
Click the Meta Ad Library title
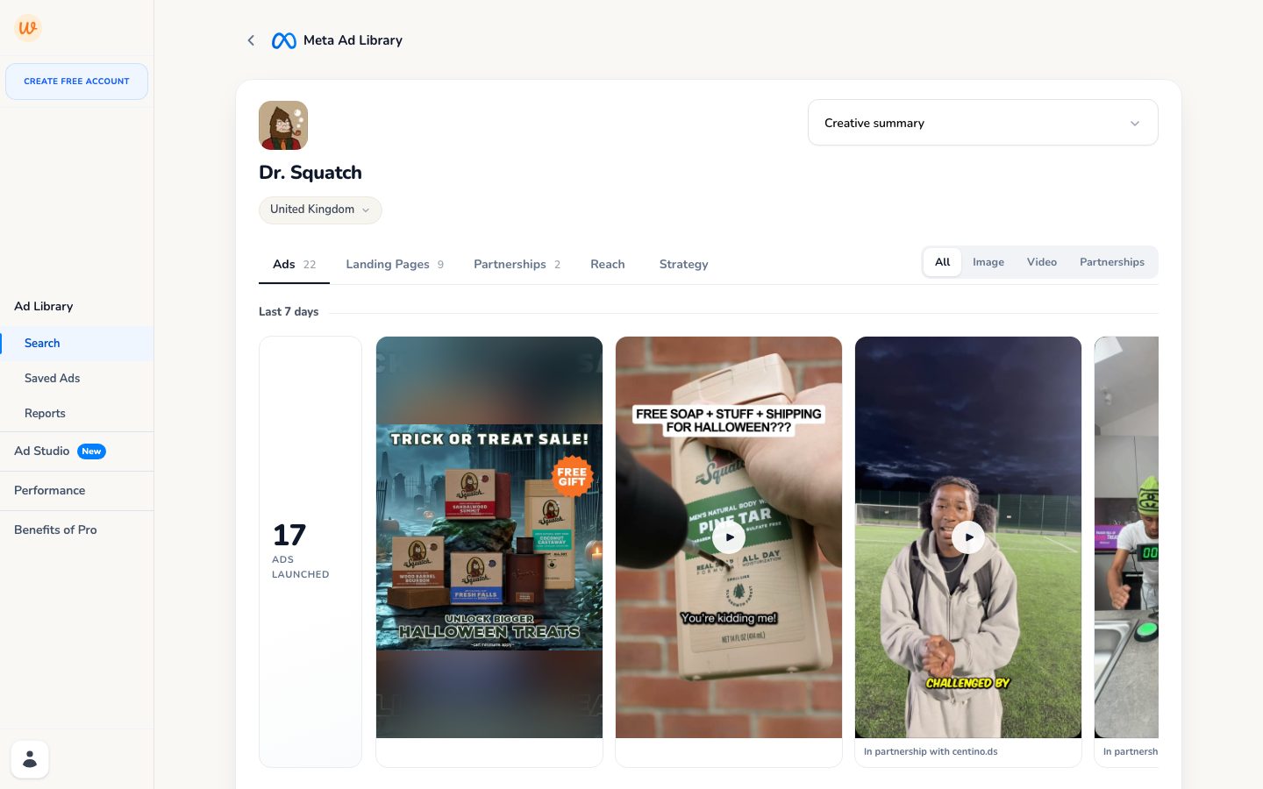pyautogui.click(x=353, y=40)
